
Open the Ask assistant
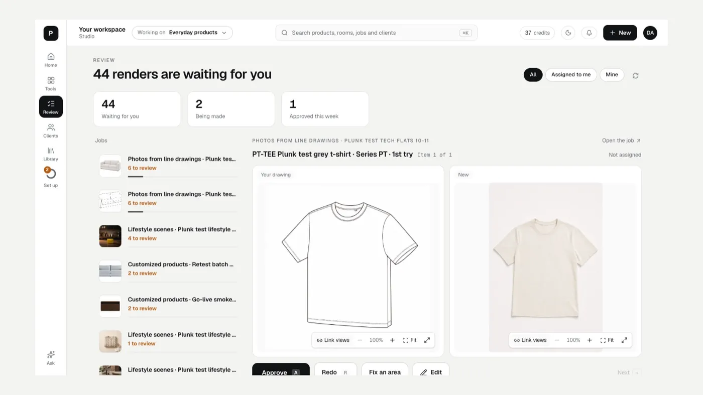pyautogui.click(x=51, y=358)
